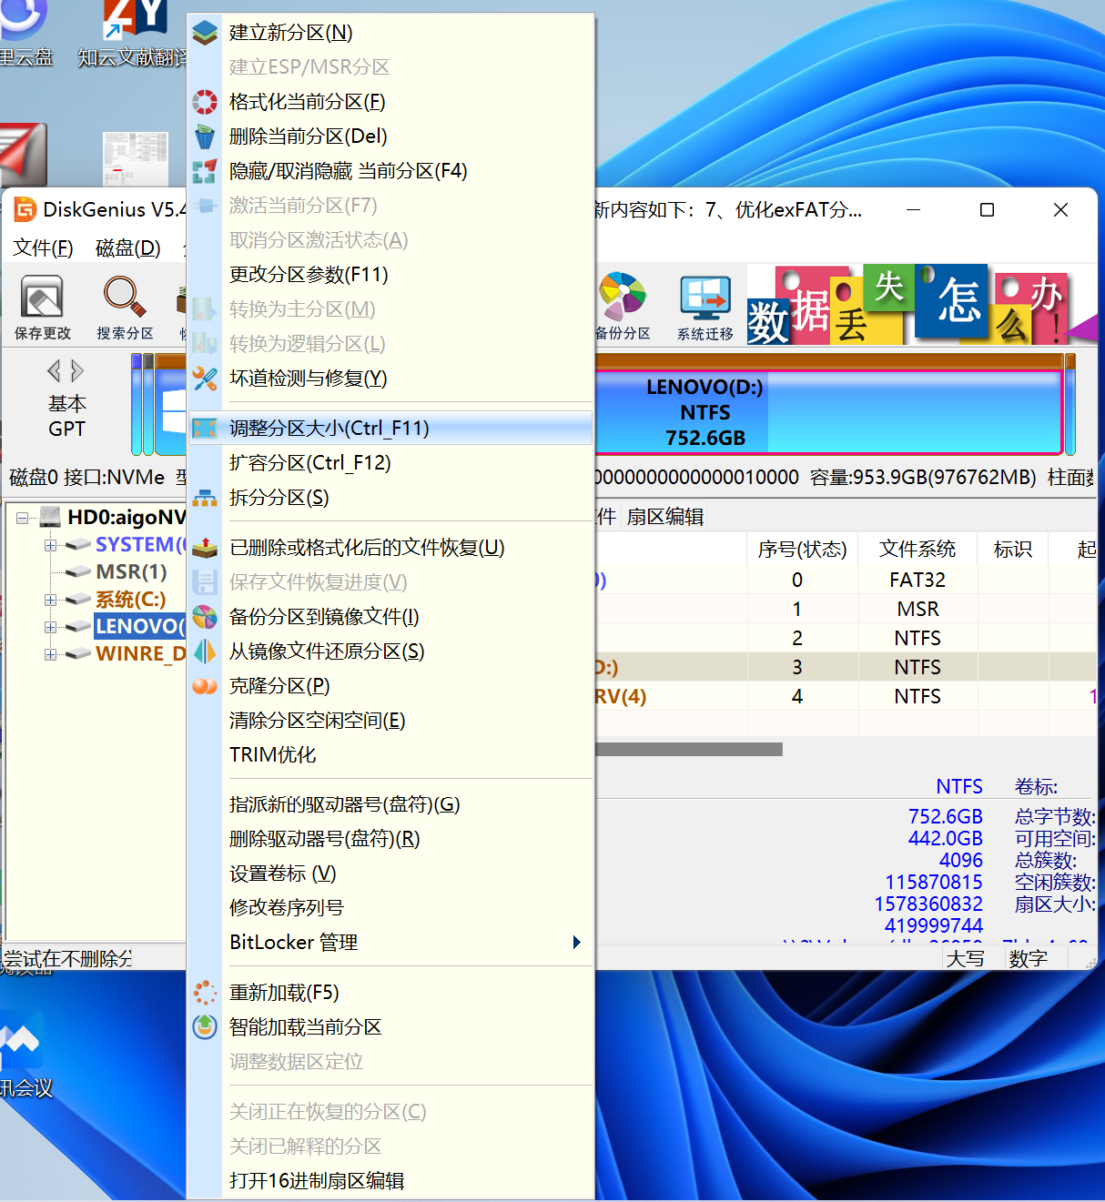Choose TRIM优化 menu entry
Screen dimensions: 1105x1202
390,755
